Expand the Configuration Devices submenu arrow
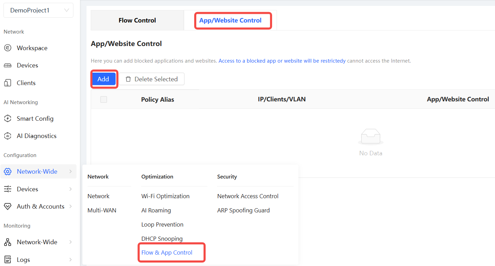Viewport: 495px width, 266px height. pos(71,189)
